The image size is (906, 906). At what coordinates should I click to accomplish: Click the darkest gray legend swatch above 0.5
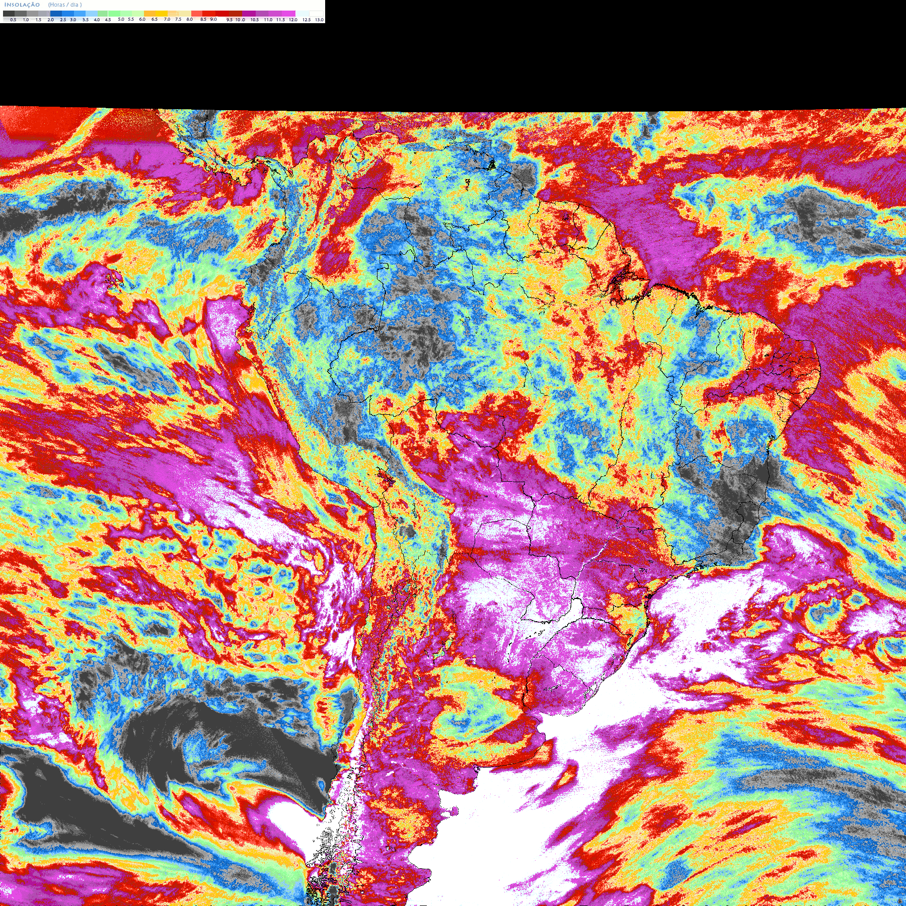point(9,14)
